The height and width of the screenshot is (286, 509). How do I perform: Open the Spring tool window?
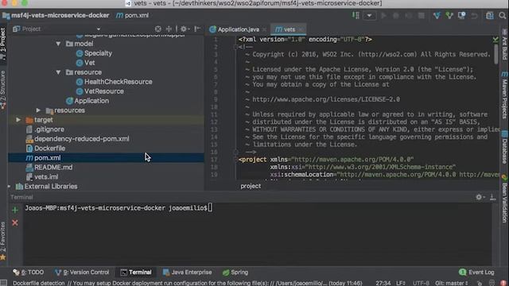coord(235,272)
